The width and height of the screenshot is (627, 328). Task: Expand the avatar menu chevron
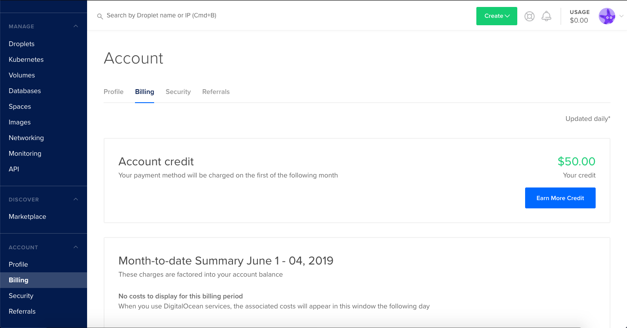(621, 16)
